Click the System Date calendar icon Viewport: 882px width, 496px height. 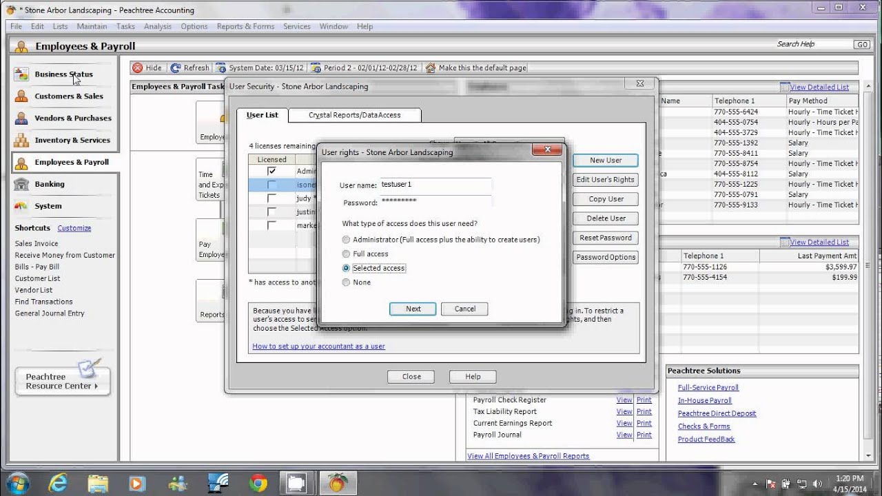click(221, 68)
